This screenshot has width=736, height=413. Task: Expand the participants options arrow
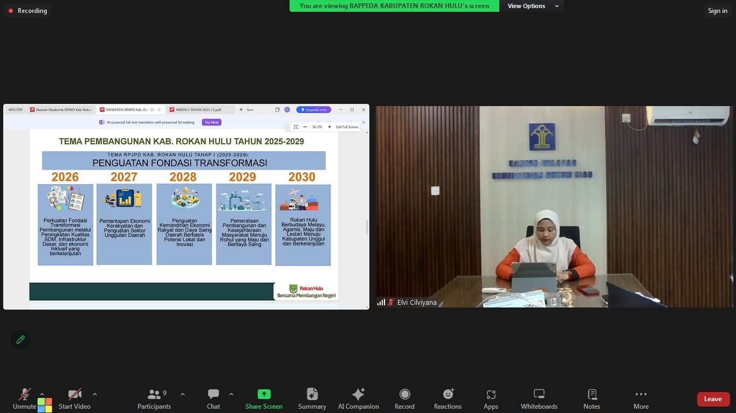(183, 394)
